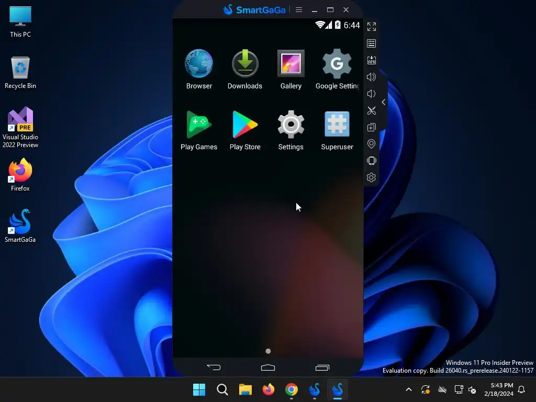Tap the Android back button
The height and width of the screenshot is (402, 536).
(214, 367)
